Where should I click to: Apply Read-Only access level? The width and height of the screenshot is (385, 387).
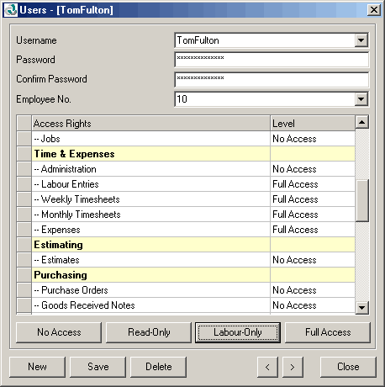click(149, 332)
